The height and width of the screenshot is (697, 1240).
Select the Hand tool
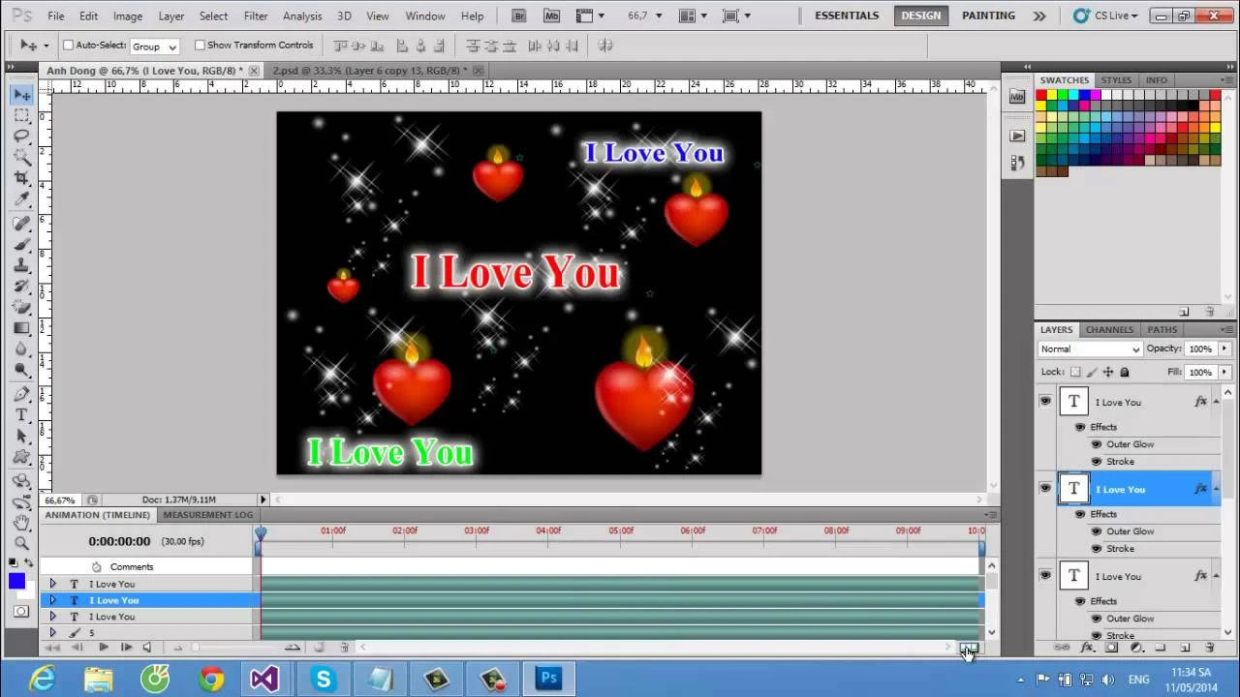point(21,523)
